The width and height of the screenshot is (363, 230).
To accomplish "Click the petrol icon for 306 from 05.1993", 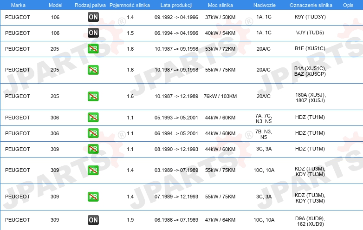I will point(93,117).
